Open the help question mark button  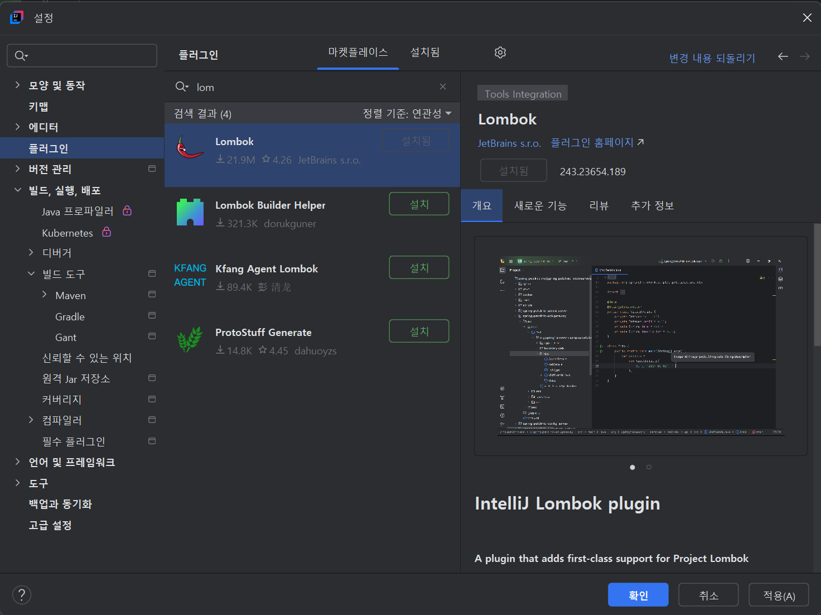point(22,595)
